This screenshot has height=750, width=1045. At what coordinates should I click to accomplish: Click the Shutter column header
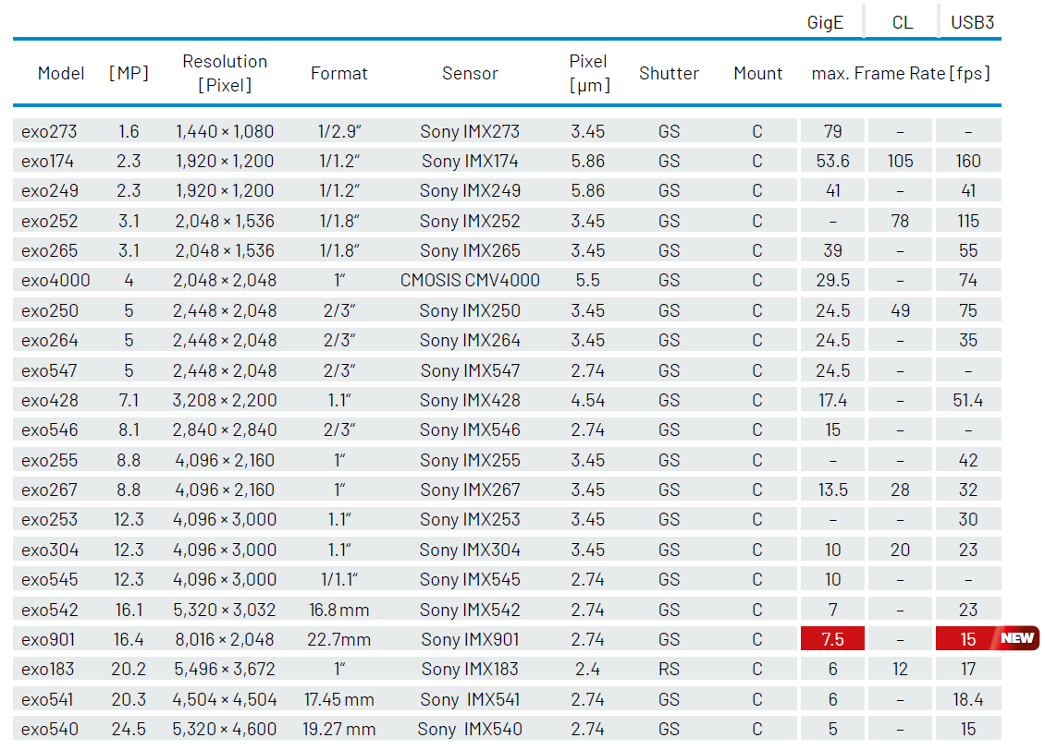[670, 73]
